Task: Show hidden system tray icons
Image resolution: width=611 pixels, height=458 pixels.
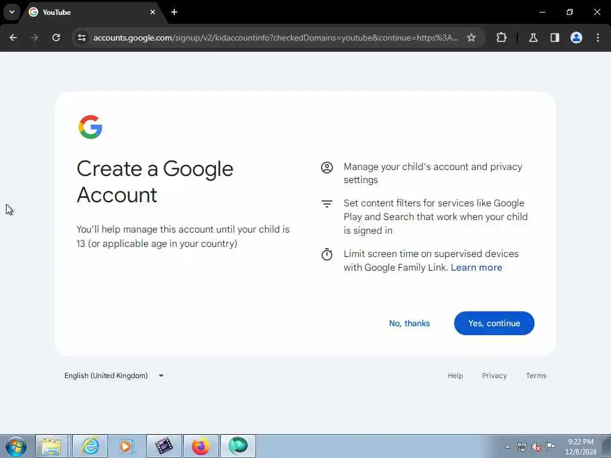Action: 507,447
